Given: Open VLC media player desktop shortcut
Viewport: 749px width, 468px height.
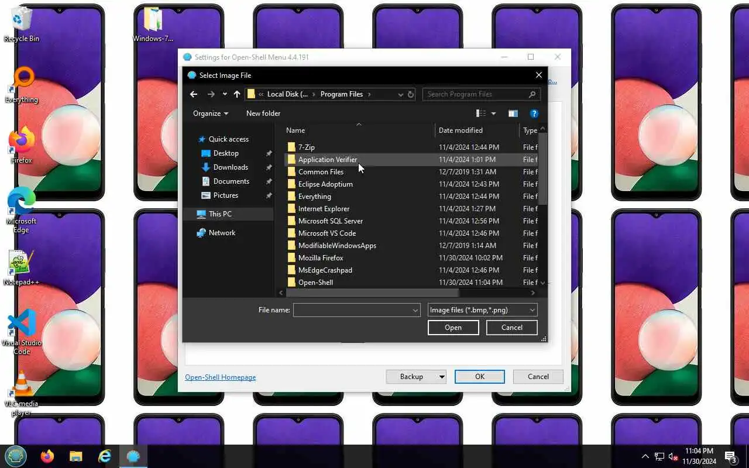Looking at the screenshot, I should click(x=22, y=394).
